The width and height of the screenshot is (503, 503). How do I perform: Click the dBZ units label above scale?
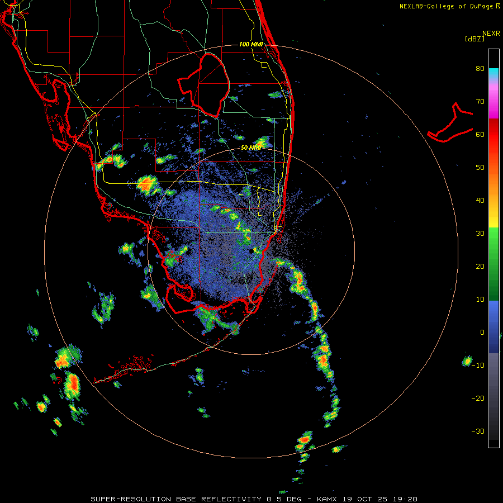click(474, 39)
